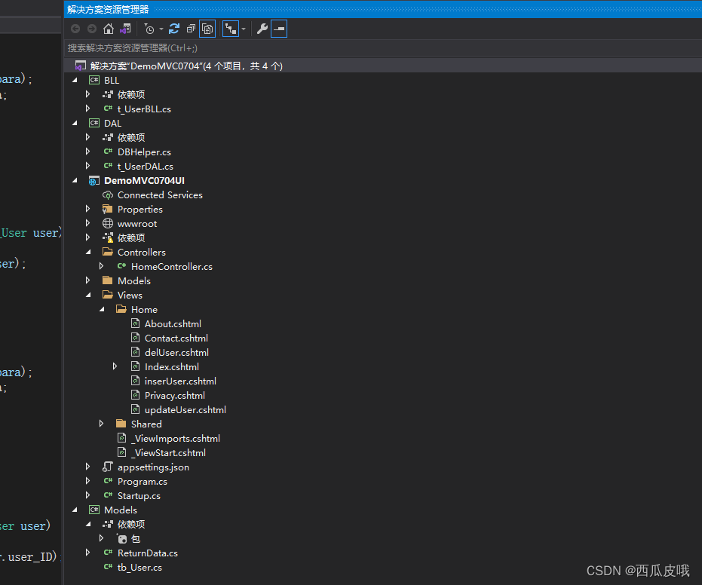702x585 pixels.
Task: Collapse the BLL project node
Action: (75, 79)
